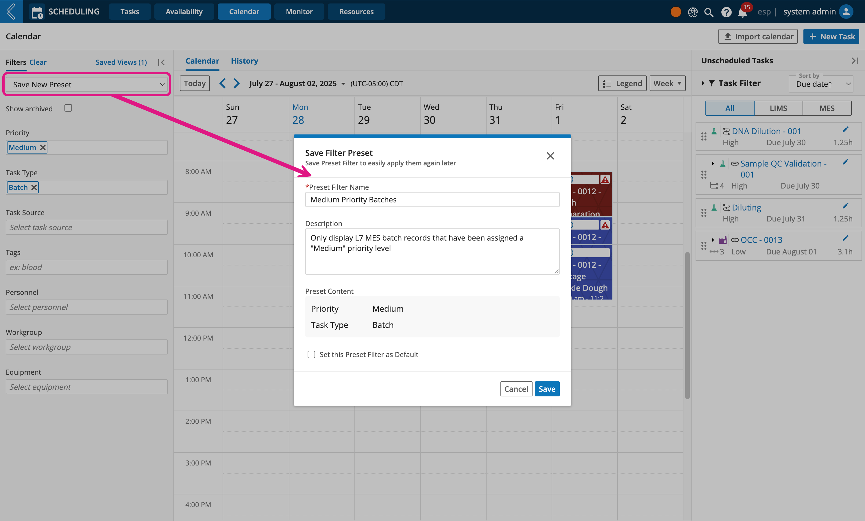Image resolution: width=865 pixels, height=521 pixels.
Task: Expand the Task Filter section
Action: click(x=703, y=83)
